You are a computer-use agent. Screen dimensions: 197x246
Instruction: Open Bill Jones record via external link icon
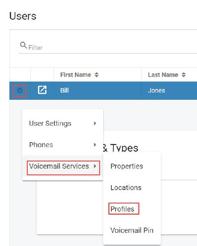click(42, 90)
